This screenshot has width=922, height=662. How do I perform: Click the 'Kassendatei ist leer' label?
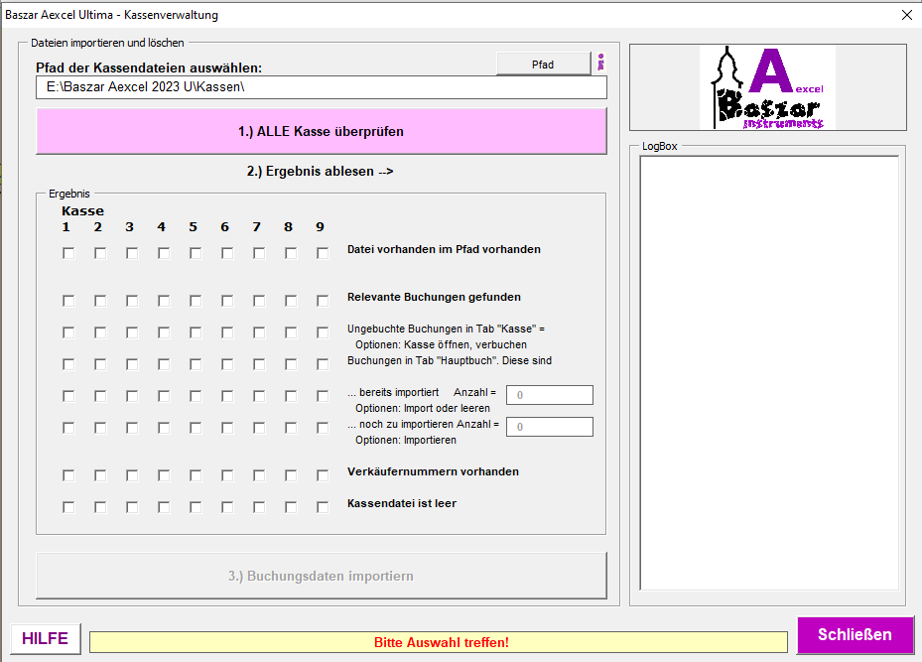coord(402,503)
